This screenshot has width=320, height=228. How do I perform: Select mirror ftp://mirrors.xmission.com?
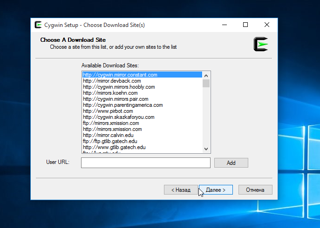click(142, 123)
